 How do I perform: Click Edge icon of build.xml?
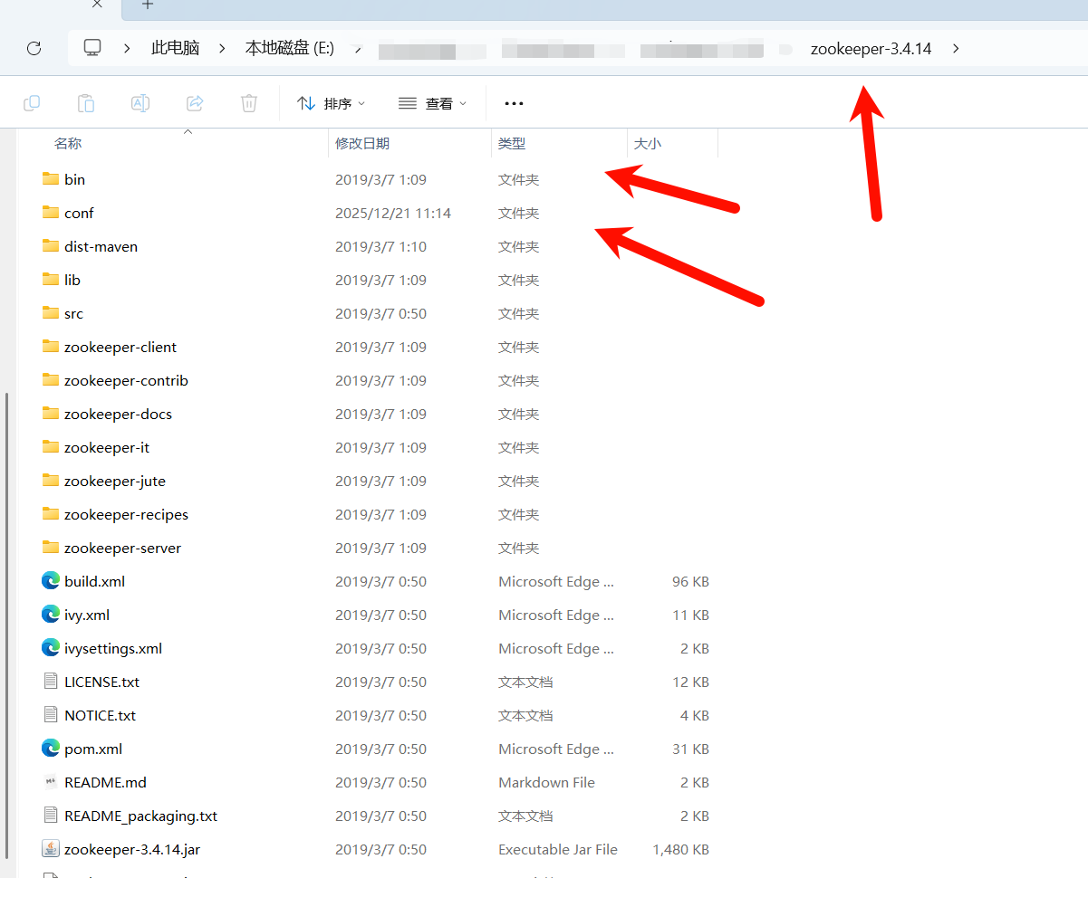click(51, 580)
